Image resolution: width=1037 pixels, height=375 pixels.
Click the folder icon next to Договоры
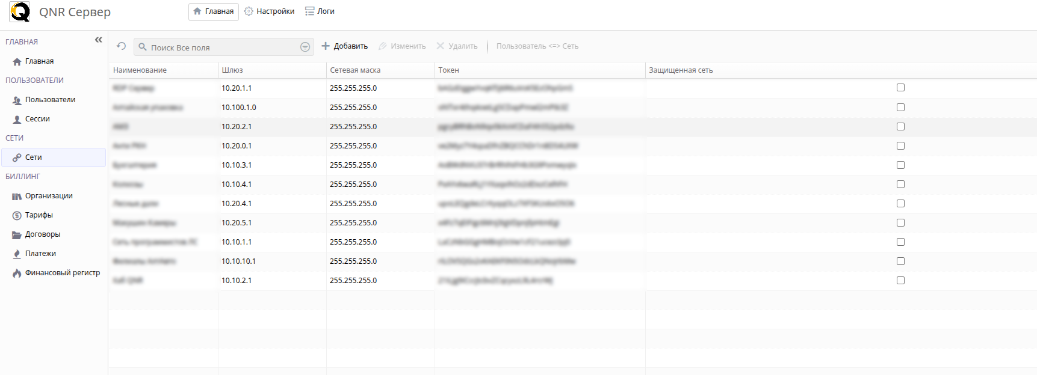pyautogui.click(x=17, y=234)
